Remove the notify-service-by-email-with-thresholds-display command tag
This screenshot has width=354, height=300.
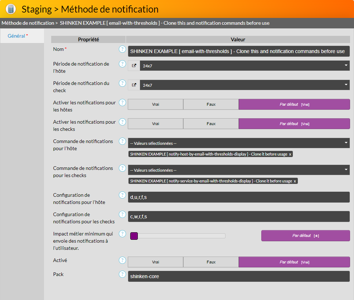click(x=295, y=181)
